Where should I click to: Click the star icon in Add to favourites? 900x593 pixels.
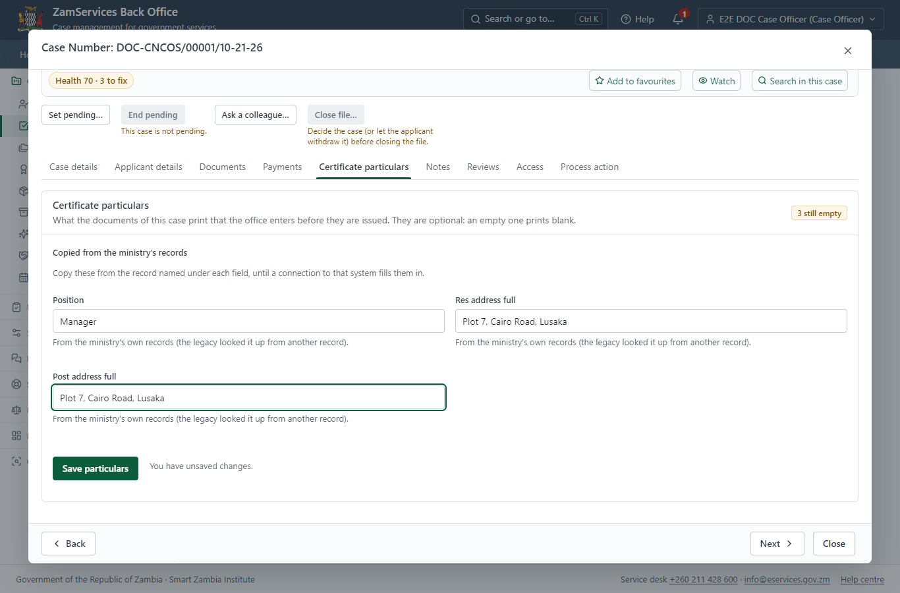pyautogui.click(x=600, y=80)
